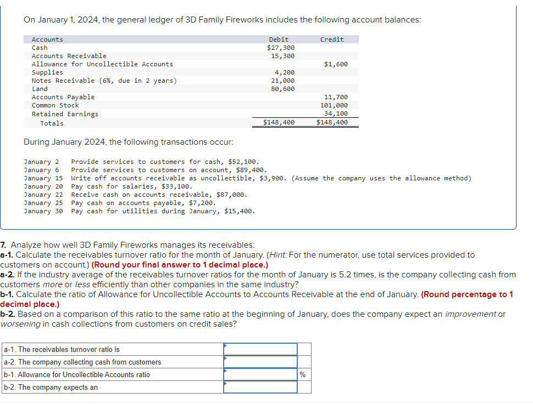533x404 pixels.
Task: Click the a-1 receivables turnover ratio input field
Action: (x=260, y=350)
